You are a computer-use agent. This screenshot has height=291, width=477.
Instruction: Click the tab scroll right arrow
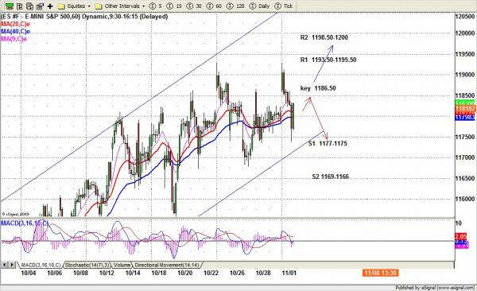coord(12,265)
